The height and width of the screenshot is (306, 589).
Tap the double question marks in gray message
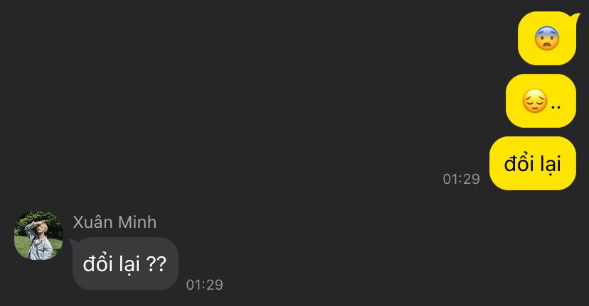156,263
